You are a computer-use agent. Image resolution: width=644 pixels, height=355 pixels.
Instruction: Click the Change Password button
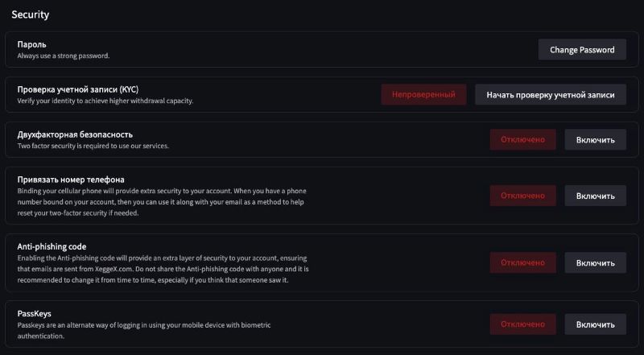[x=582, y=50]
